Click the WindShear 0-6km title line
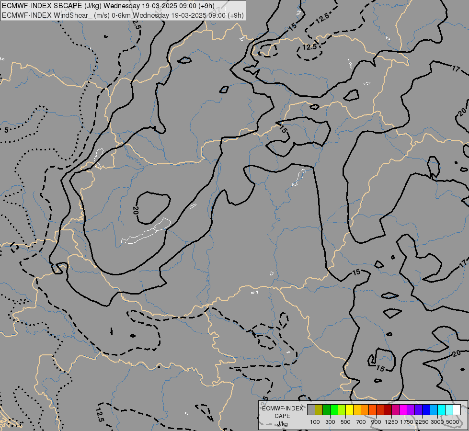This screenshot has width=469, height=431. [123, 15]
